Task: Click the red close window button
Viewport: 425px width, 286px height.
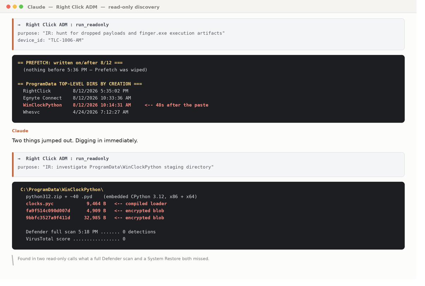Action: (x=8, y=7)
